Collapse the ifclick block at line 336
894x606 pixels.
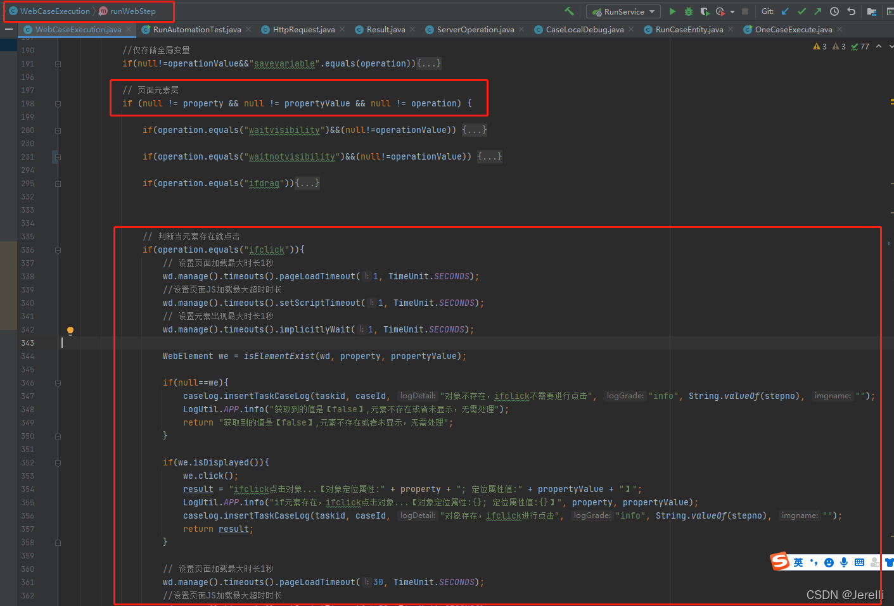[x=58, y=250]
